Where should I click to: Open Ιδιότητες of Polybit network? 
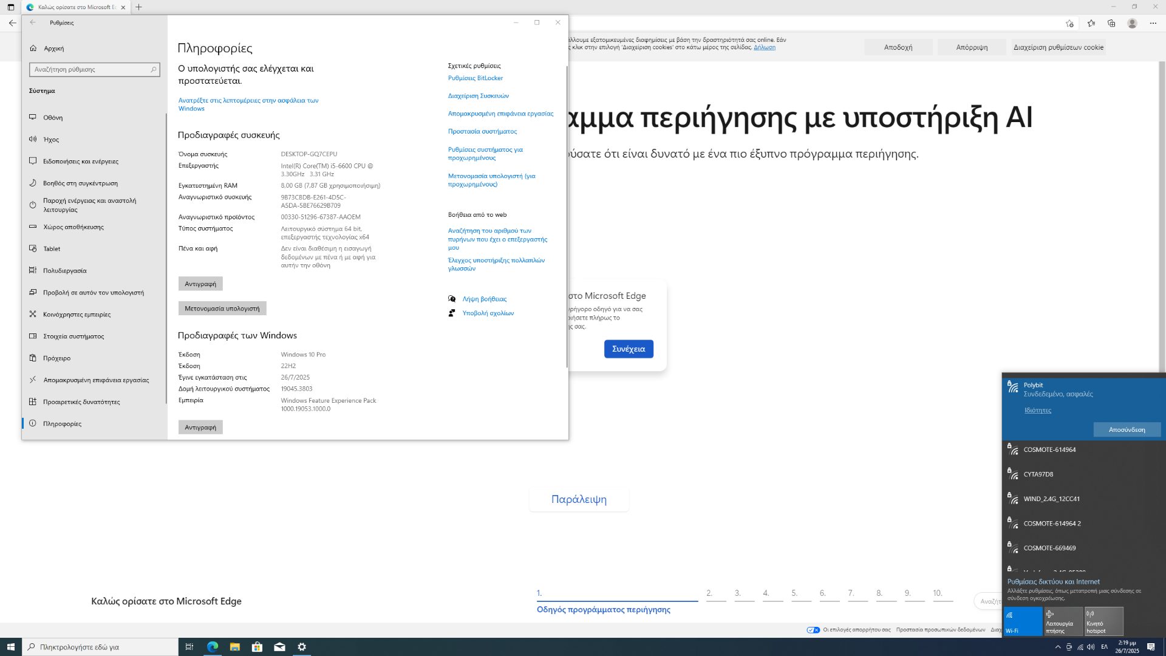pos(1037,410)
